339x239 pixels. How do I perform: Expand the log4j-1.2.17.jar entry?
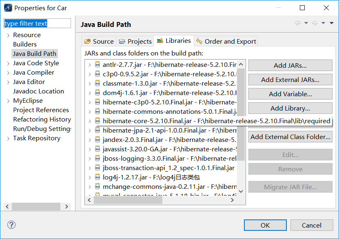tap(90, 177)
